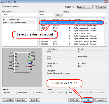Click the Block Style button
109x104 pixels.
[21, 100]
